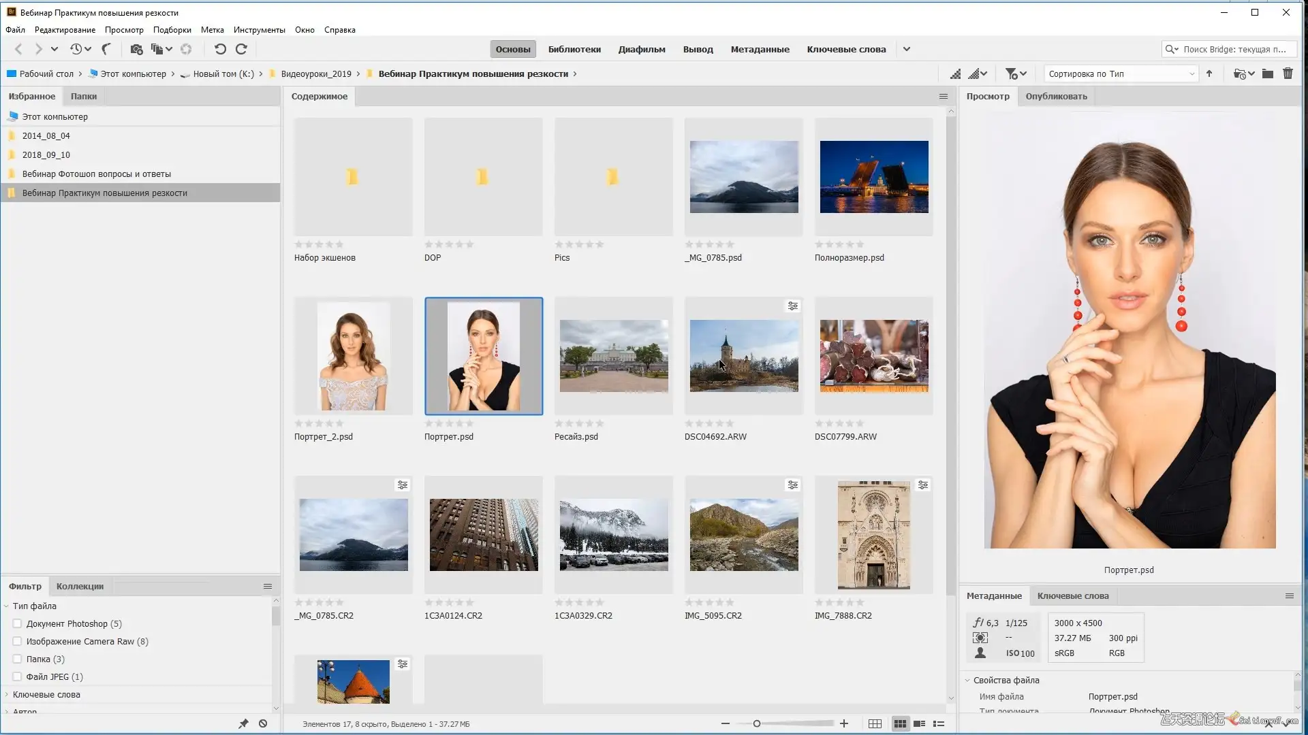The height and width of the screenshot is (735, 1308).
Task: Clear filter with the circle-slash icon
Action: (263, 723)
